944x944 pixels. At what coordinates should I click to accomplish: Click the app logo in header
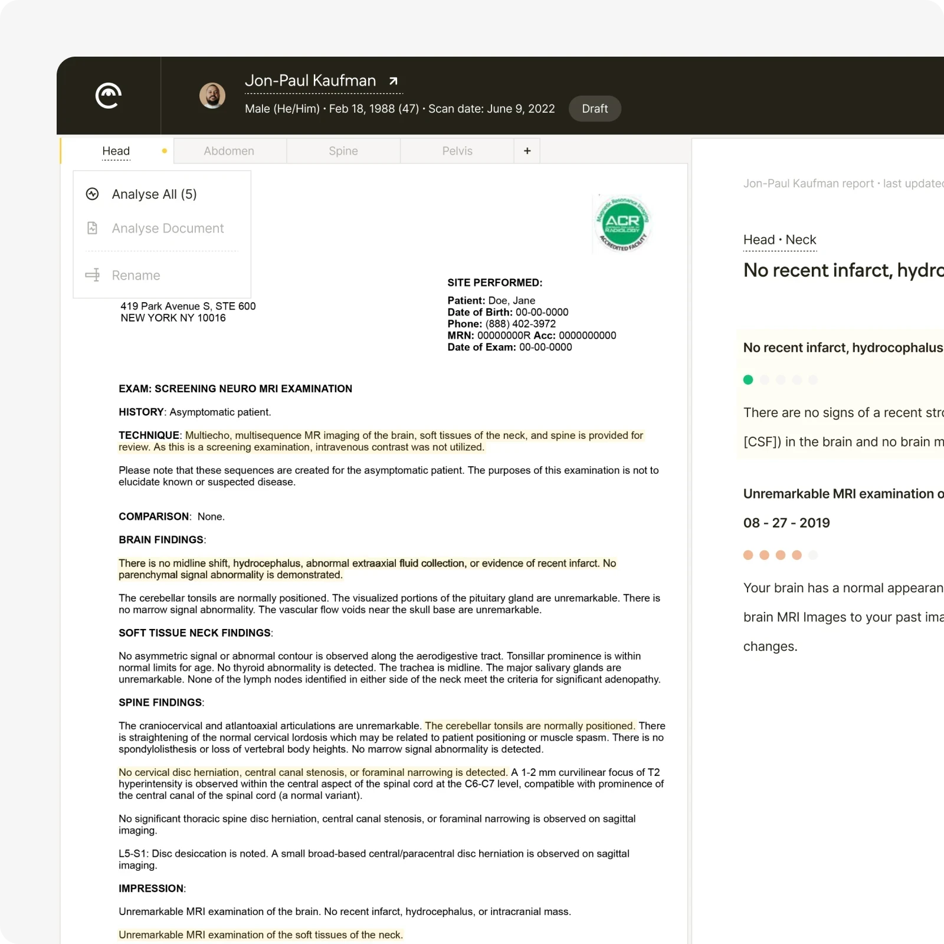pyautogui.click(x=109, y=96)
